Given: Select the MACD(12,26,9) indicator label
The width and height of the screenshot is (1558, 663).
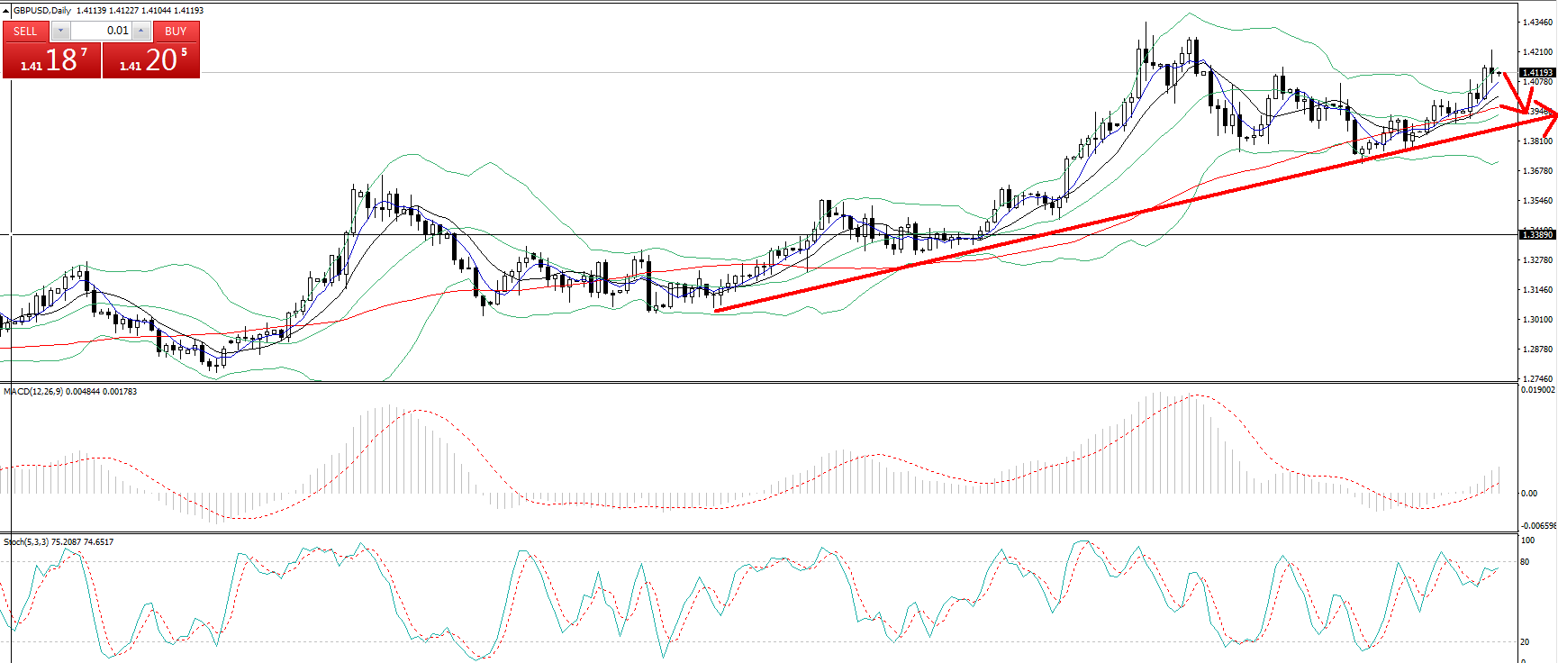Looking at the screenshot, I should click(x=33, y=392).
